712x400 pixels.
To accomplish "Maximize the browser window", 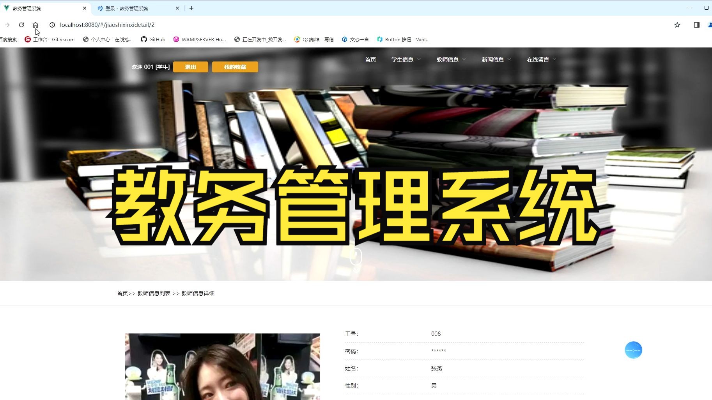I will tap(706, 8).
